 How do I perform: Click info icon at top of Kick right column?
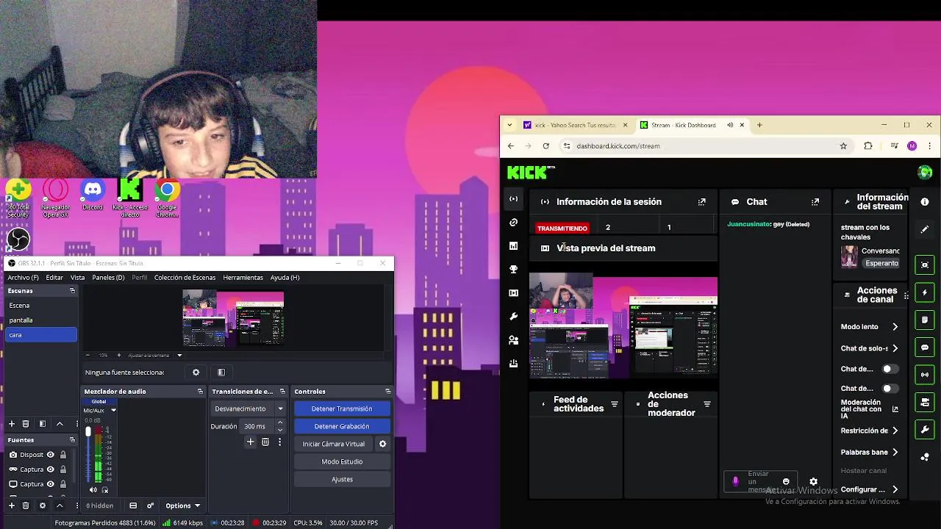click(x=925, y=202)
